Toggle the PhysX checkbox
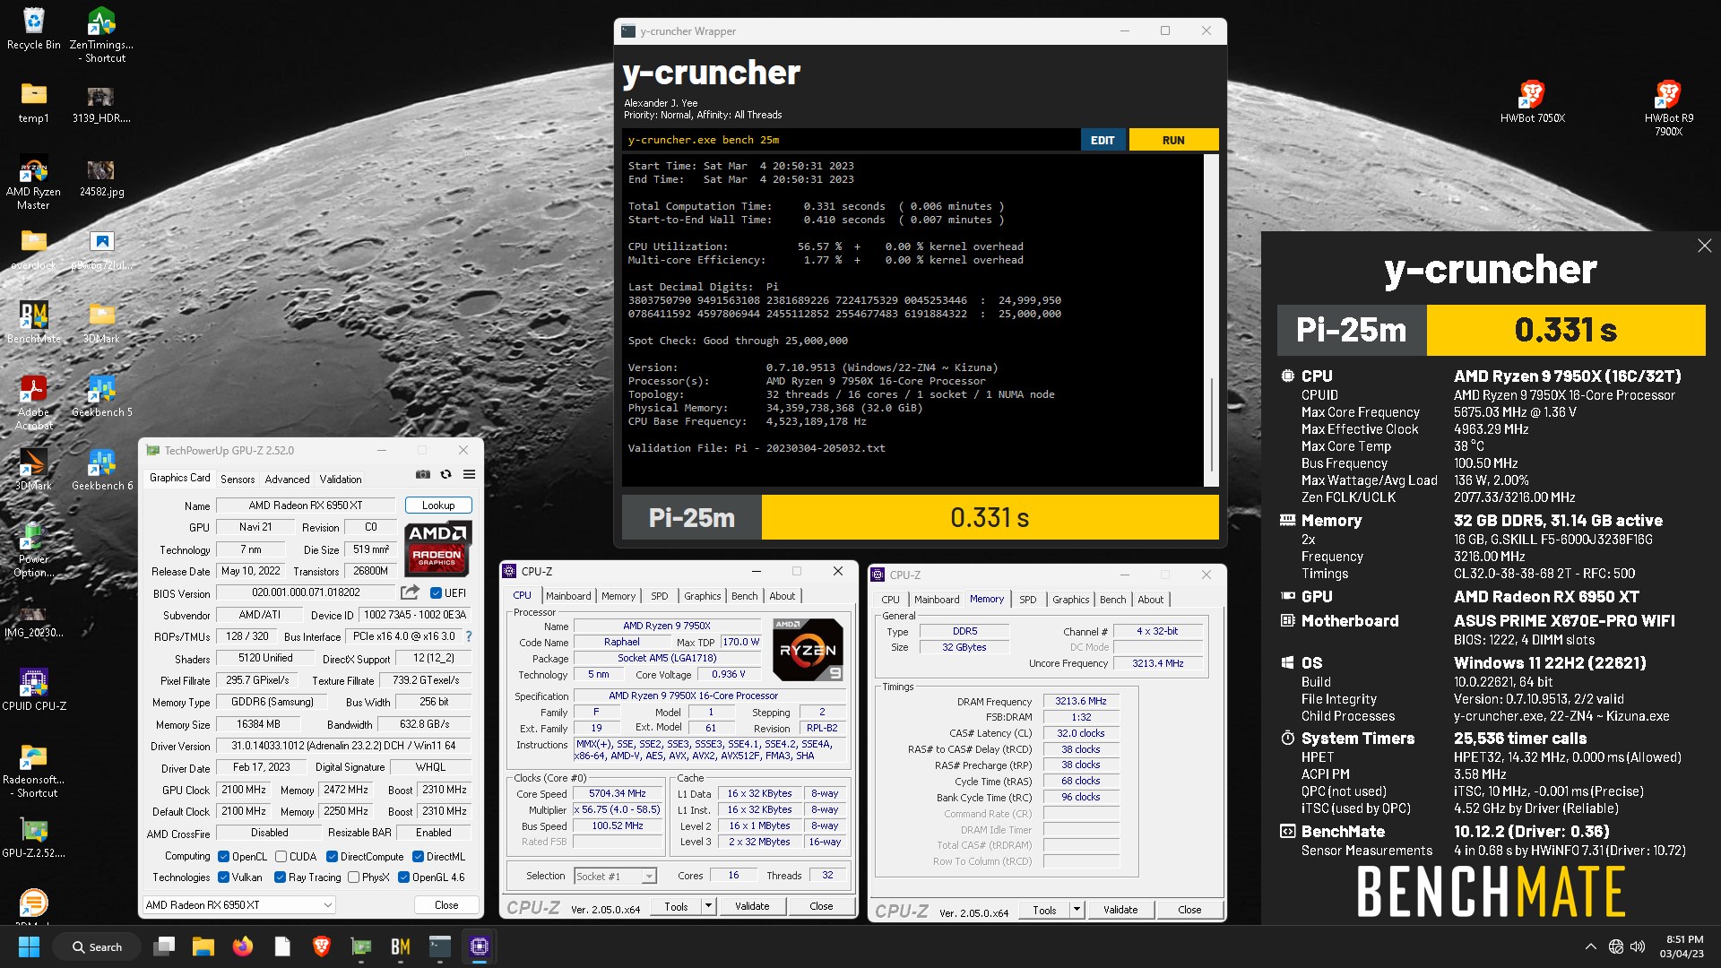The height and width of the screenshot is (968, 1721). click(x=353, y=877)
